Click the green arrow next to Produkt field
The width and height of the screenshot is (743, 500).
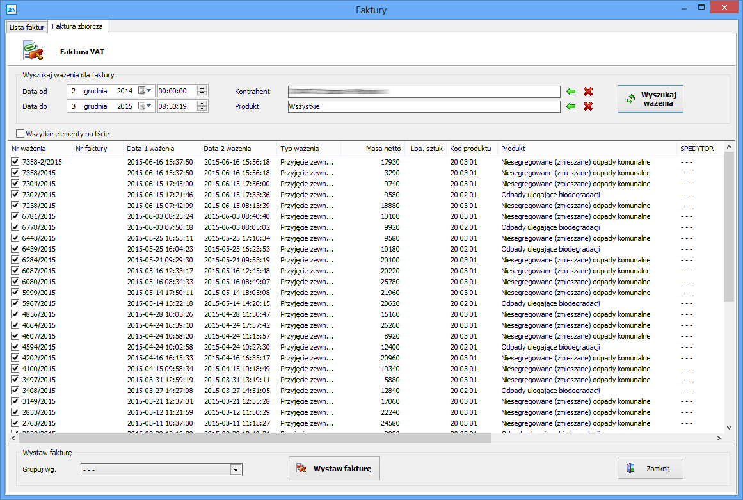[571, 106]
